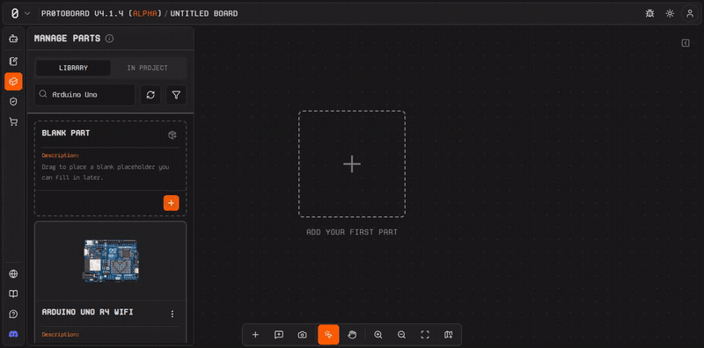Screen dimensions: 704x348
Task: Collapse the right side panel
Action: point(686,43)
